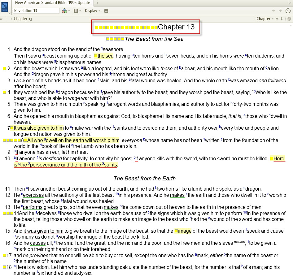Expand the arrow next to the visual filters icon

click(69, 11)
